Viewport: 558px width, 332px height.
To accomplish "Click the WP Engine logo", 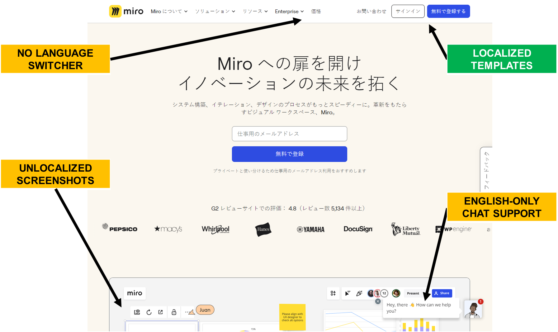I will tap(453, 229).
